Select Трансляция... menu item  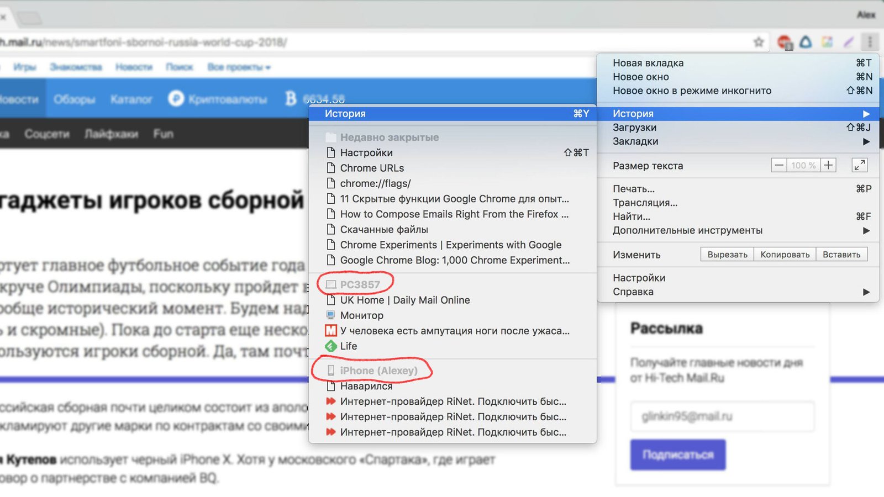[738, 203]
